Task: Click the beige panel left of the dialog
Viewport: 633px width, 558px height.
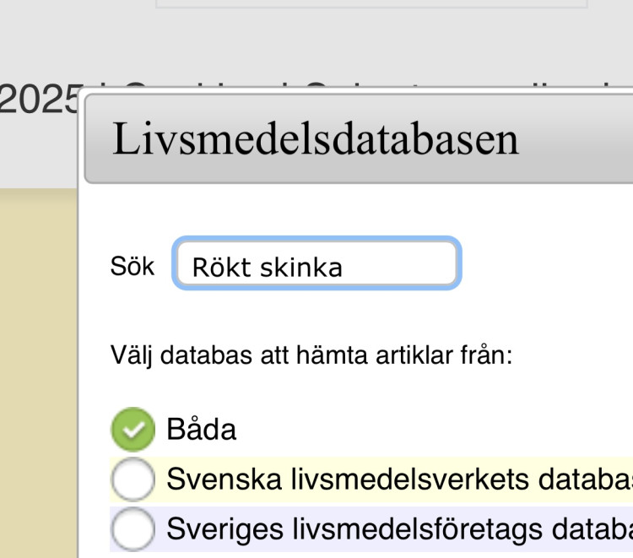Action: point(38,371)
